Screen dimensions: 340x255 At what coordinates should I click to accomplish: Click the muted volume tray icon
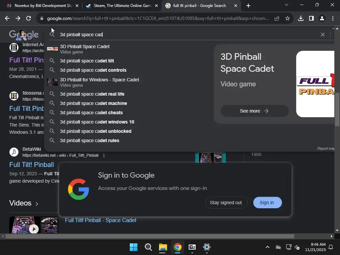click(x=297, y=247)
